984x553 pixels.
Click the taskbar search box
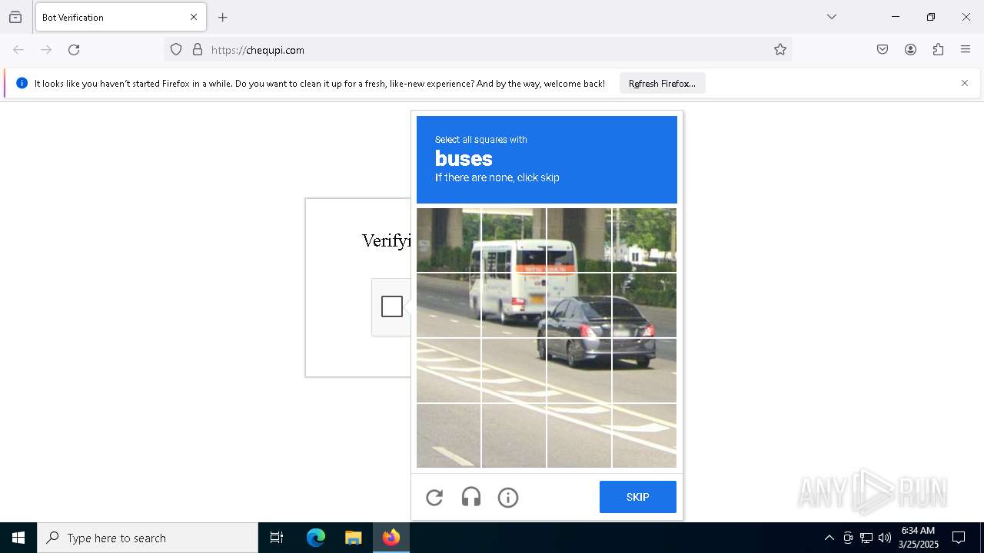click(148, 538)
